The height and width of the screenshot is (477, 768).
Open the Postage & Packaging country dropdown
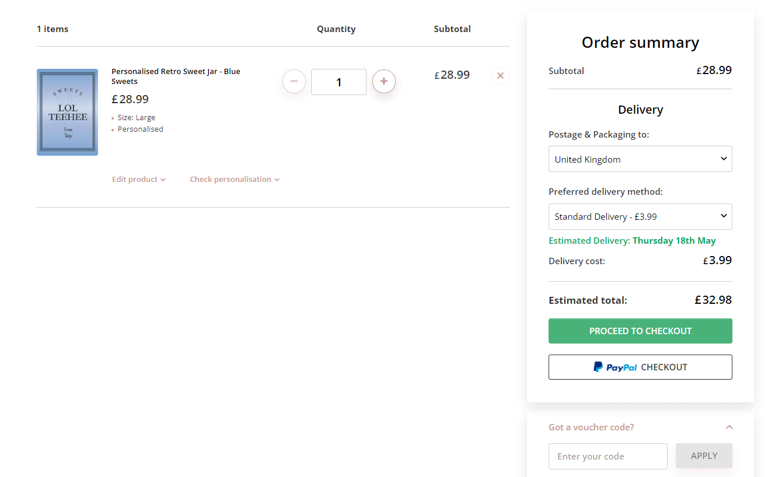pos(640,159)
